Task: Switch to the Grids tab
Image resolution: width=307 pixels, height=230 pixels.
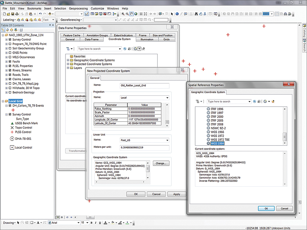Action: tap(166, 39)
